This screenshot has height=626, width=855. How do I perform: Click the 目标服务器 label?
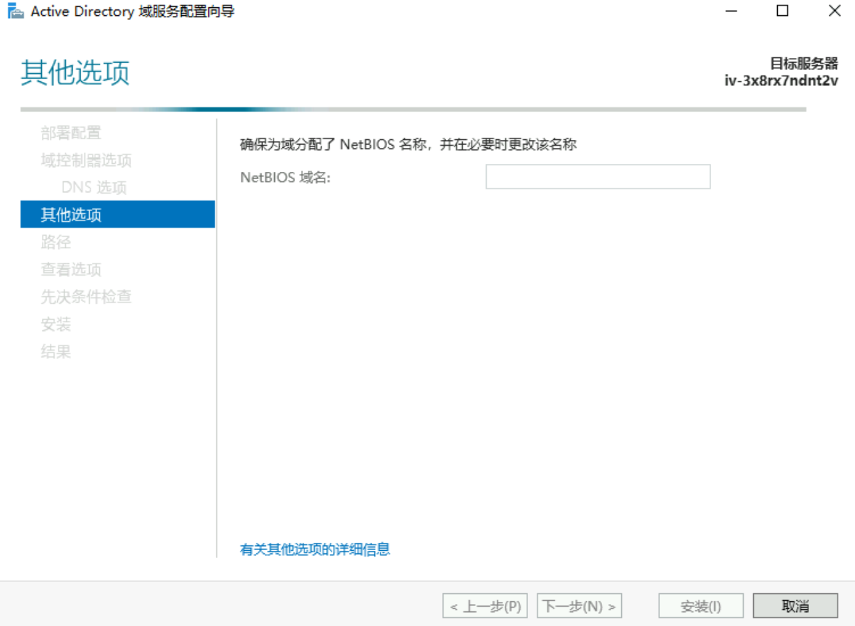point(804,64)
